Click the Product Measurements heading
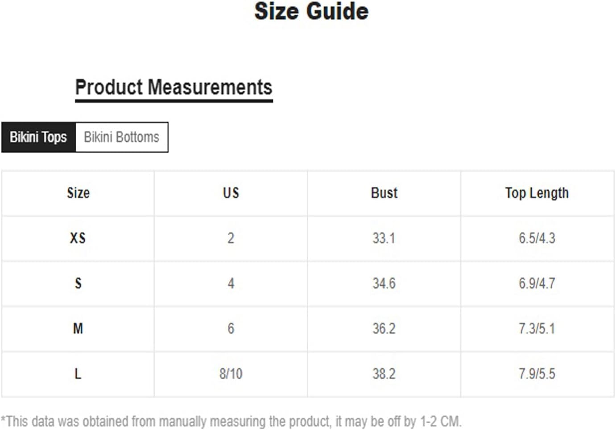616x430 pixels. (174, 87)
